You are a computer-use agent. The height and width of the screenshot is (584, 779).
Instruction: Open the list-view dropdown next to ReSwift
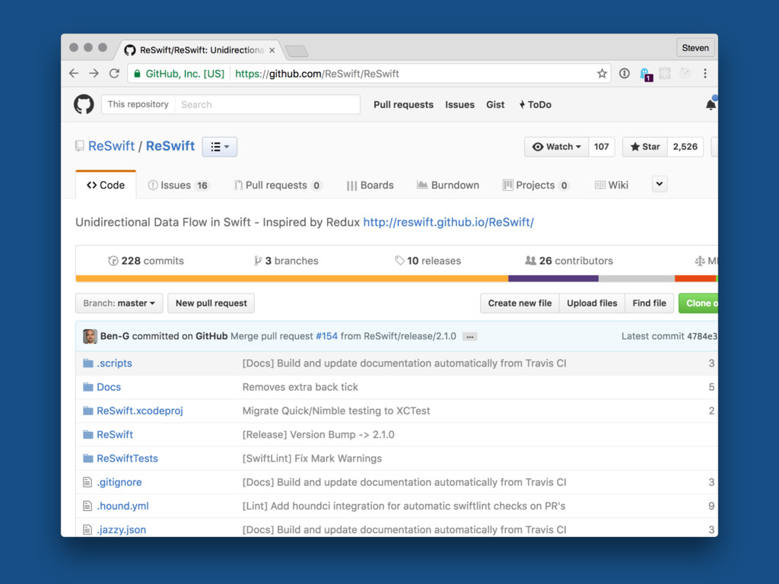[x=220, y=147]
